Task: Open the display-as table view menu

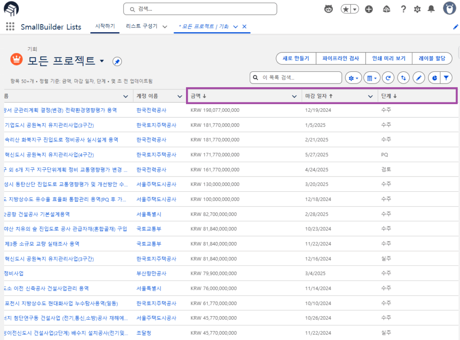Action: 372,78
